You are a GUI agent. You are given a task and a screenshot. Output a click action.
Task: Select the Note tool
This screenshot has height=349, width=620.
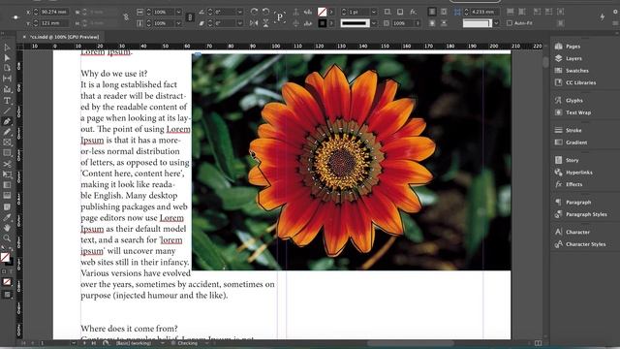7,206
